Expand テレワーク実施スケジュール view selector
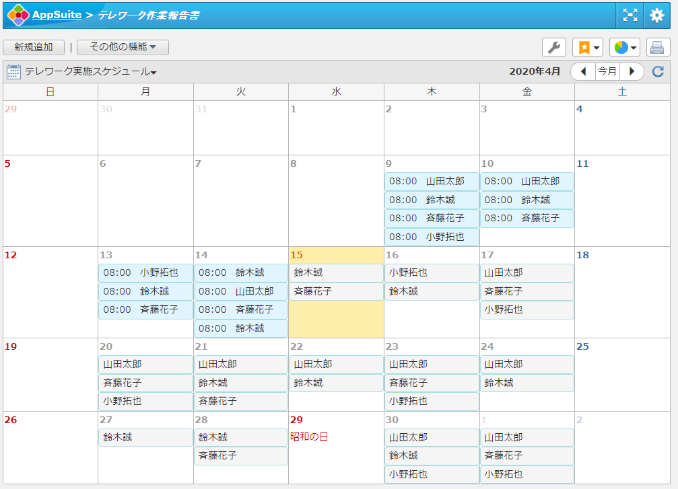 click(91, 71)
